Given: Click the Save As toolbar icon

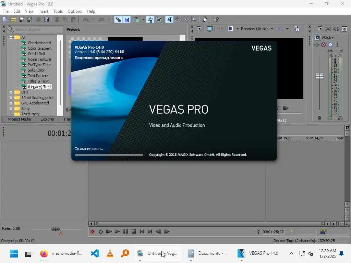Looking at the screenshot, I should [x=30, y=20].
